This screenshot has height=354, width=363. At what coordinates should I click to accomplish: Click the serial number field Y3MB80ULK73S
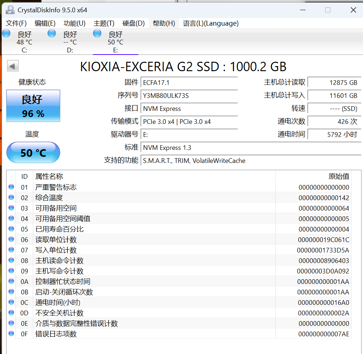[x=189, y=96]
